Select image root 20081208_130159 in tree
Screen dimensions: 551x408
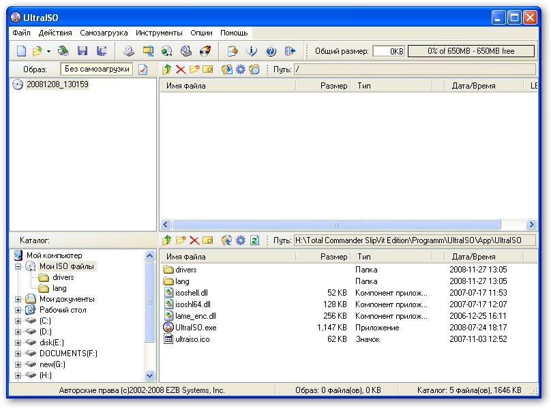(57, 84)
